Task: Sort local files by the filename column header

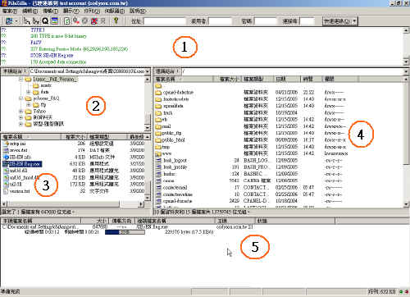Action: click(31, 137)
